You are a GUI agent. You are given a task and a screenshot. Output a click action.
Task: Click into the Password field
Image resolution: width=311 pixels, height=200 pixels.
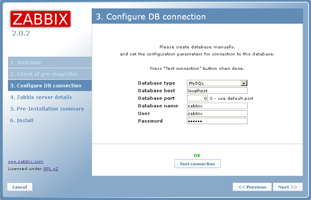pyautogui.click(x=217, y=121)
